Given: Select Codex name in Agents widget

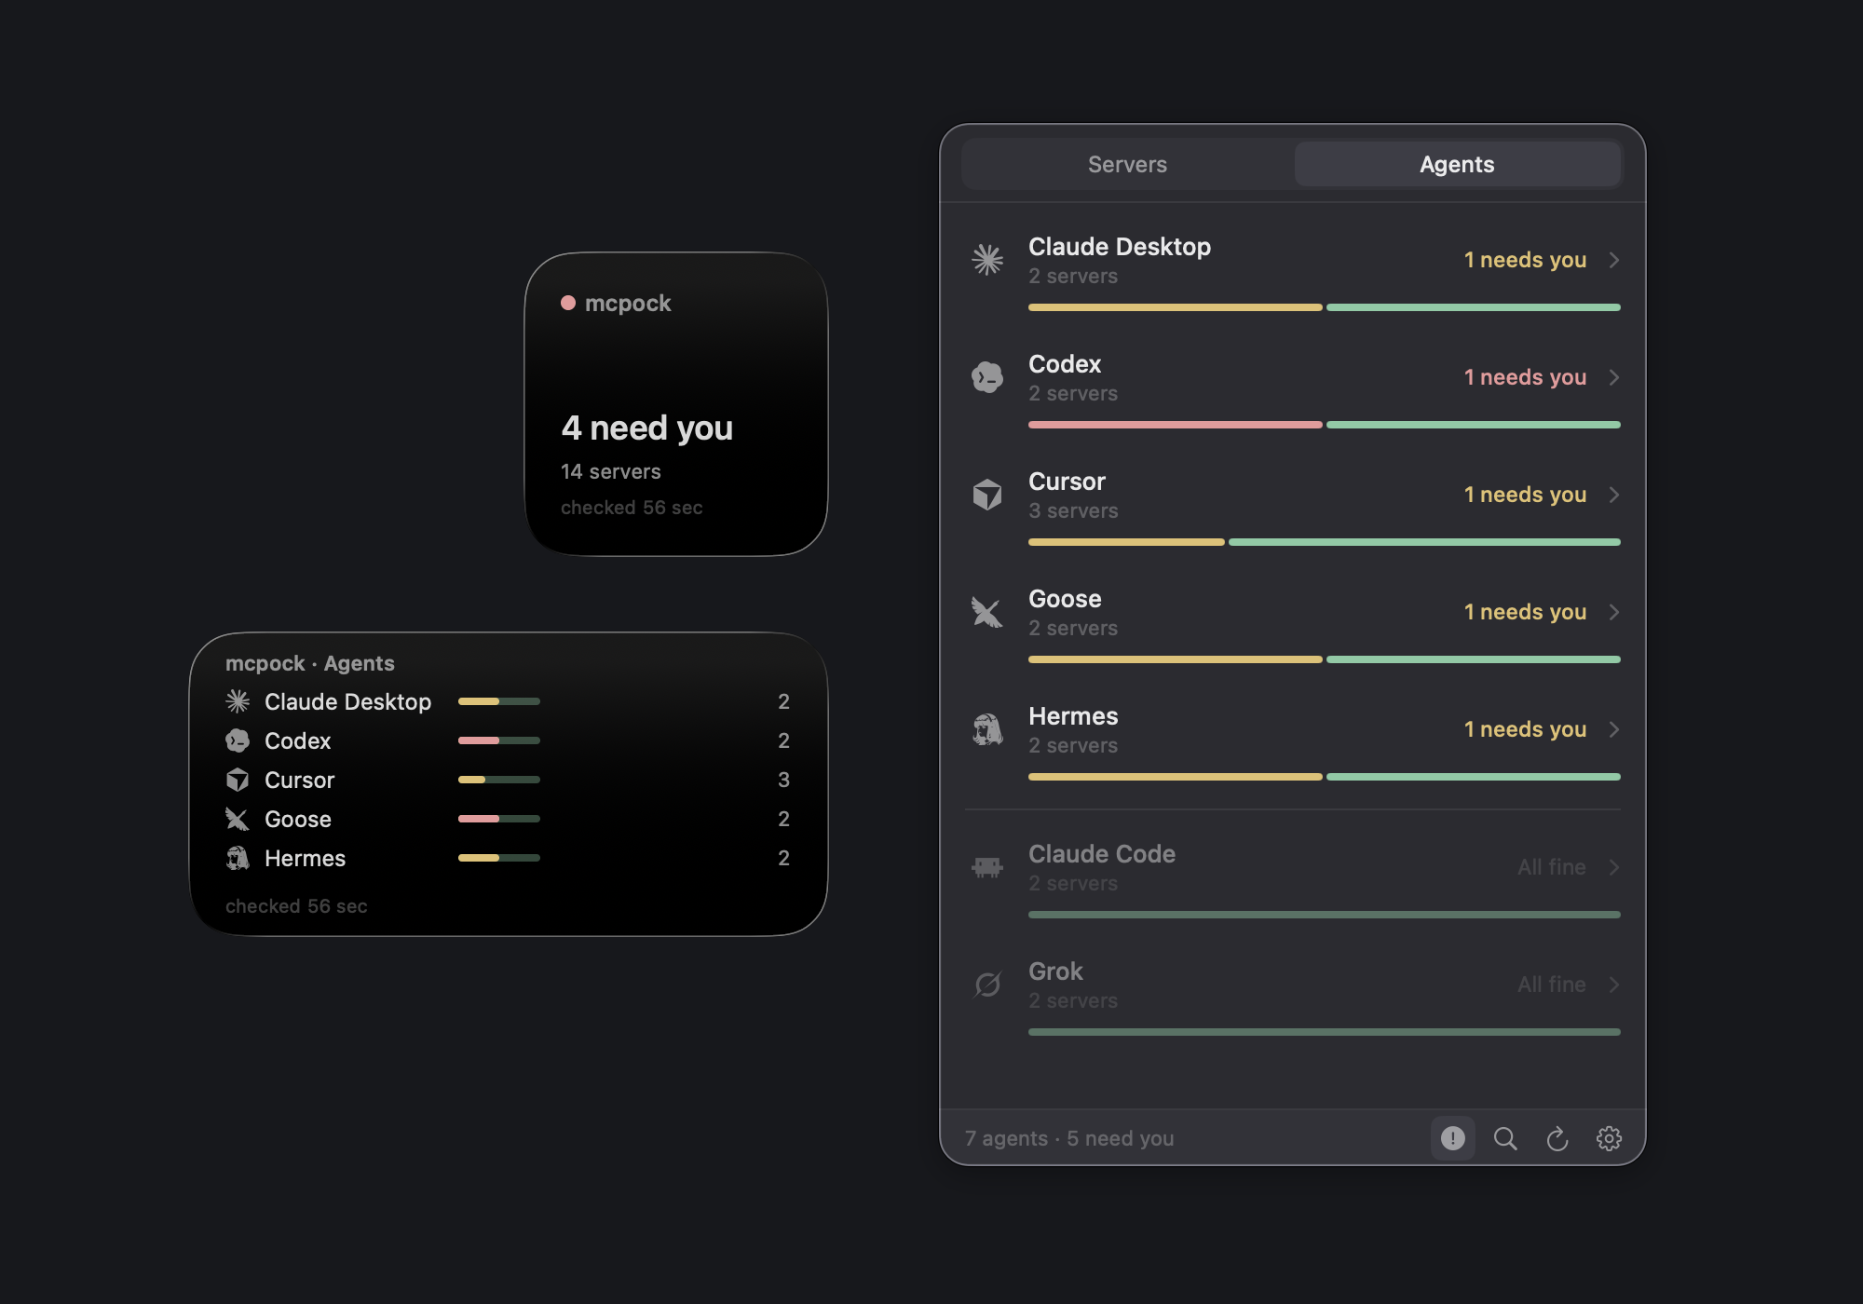Looking at the screenshot, I should [298, 741].
